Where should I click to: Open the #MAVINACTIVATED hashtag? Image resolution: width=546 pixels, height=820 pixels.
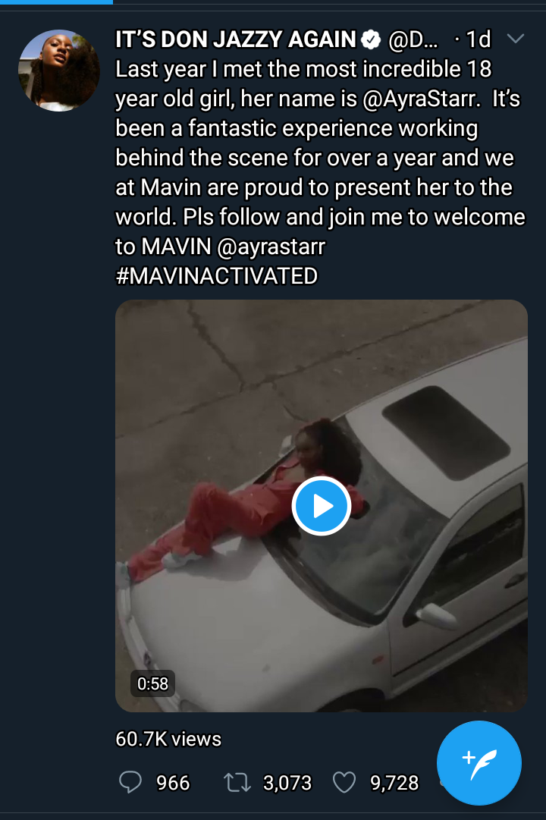click(x=216, y=275)
